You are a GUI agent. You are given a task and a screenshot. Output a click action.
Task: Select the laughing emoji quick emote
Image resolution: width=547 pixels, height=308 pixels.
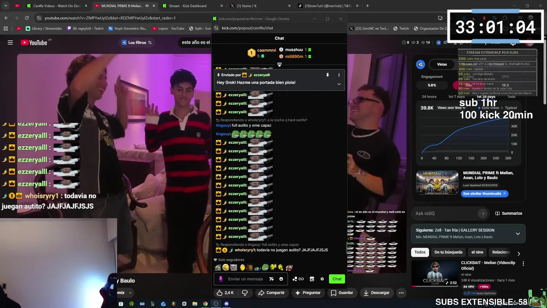(x=226, y=267)
